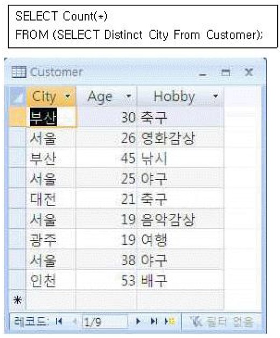Open the City column dropdown arrow

[67, 96]
